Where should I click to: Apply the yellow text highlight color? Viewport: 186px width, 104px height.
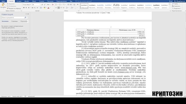44,8
